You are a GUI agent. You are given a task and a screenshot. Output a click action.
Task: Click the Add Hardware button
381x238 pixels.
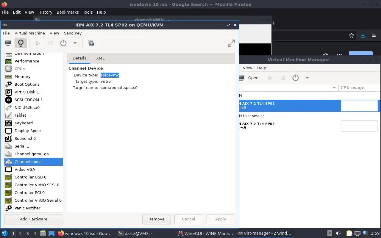[34, 219]
